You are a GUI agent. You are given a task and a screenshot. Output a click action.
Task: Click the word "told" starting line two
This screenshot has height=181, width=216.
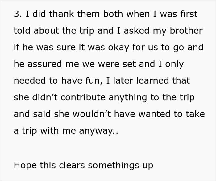(x=22, y=31)
